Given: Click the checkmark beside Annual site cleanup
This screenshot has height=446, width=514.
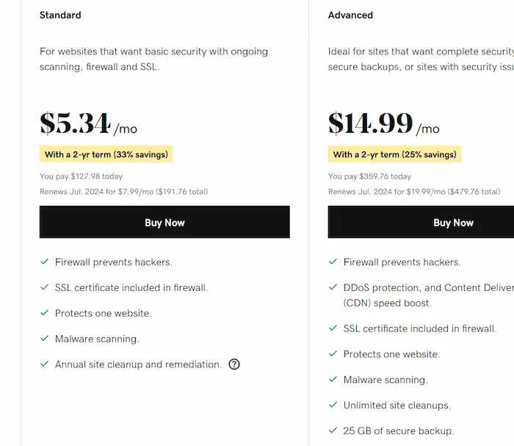Looking at the screenshot, I should pyautogui.click(x=45, y=364).
